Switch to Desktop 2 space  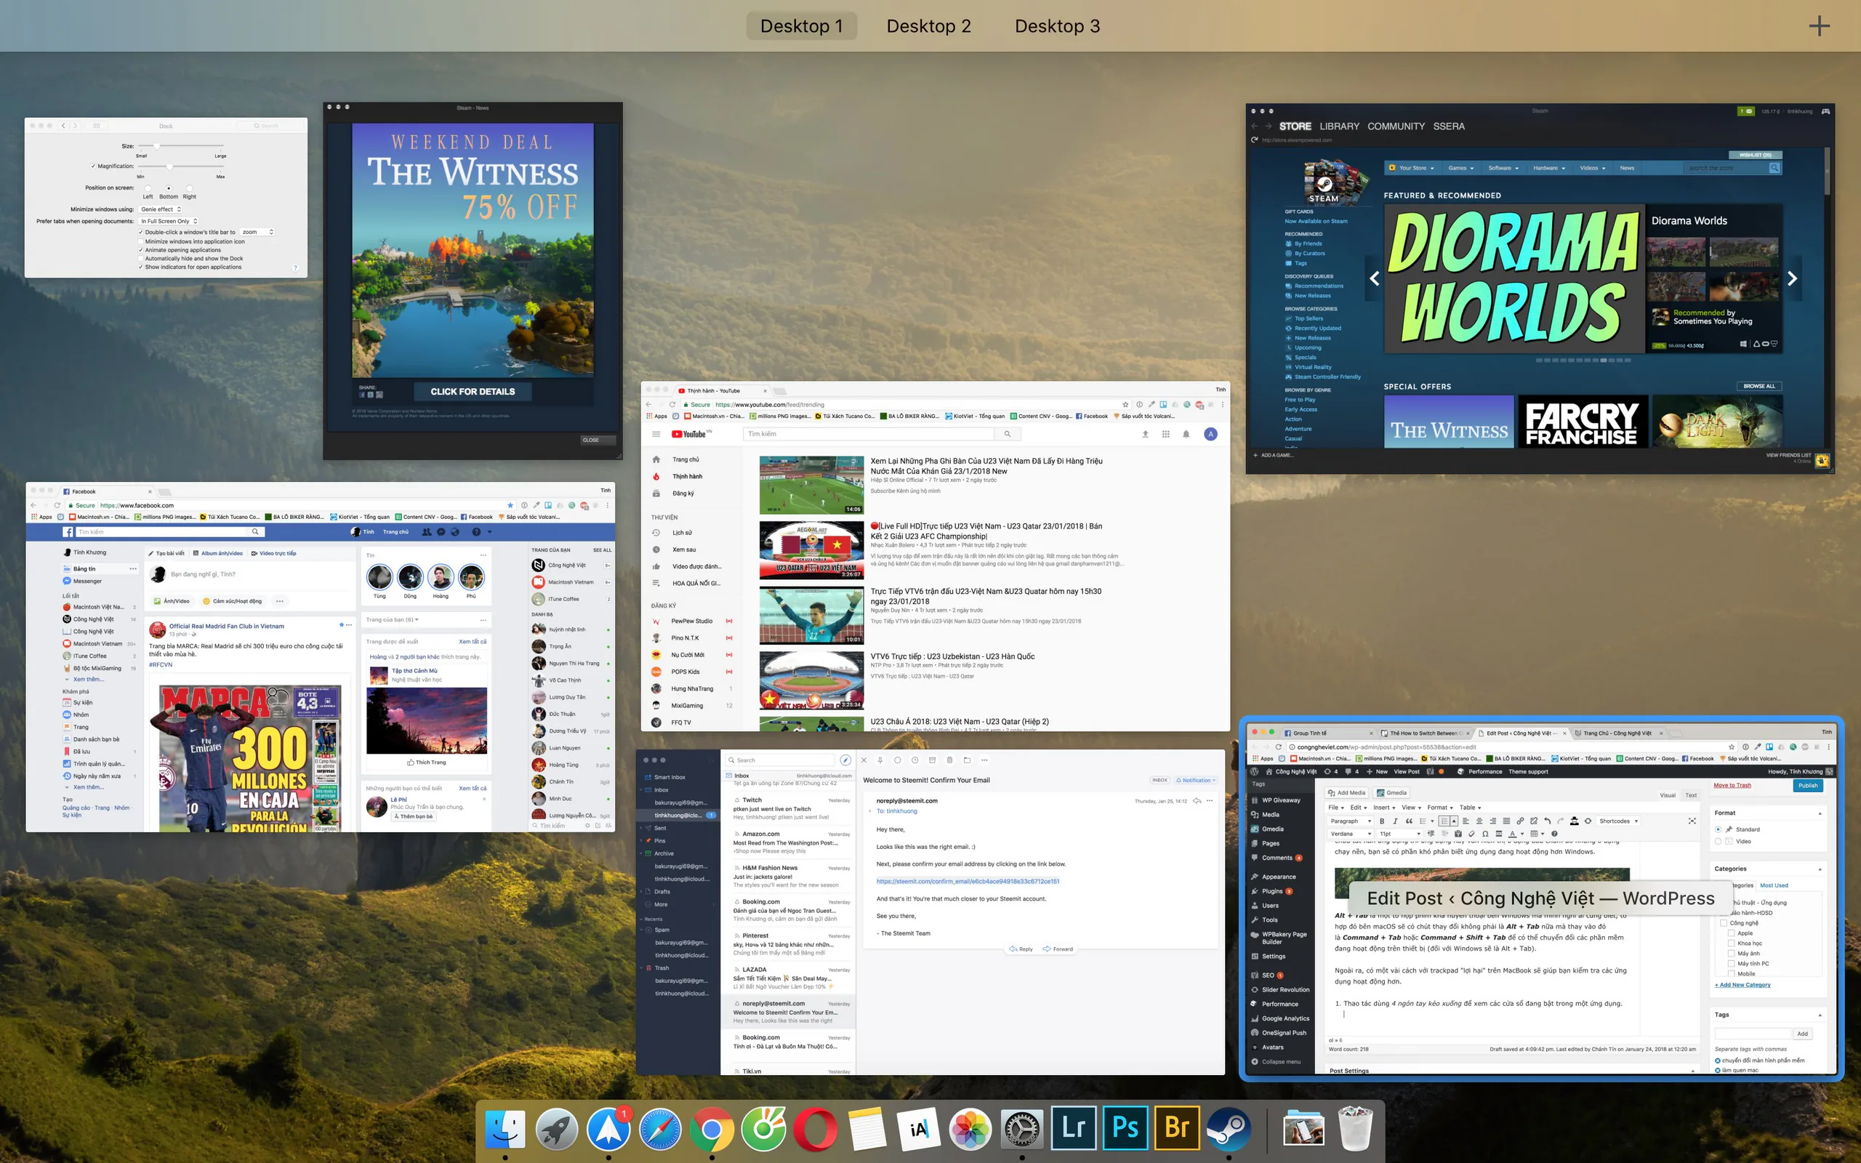[928, 26]
